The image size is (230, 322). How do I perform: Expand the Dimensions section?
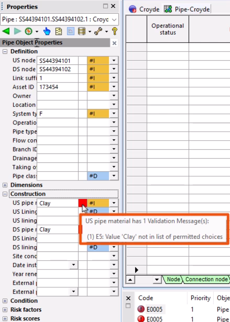tap(5, 185)
